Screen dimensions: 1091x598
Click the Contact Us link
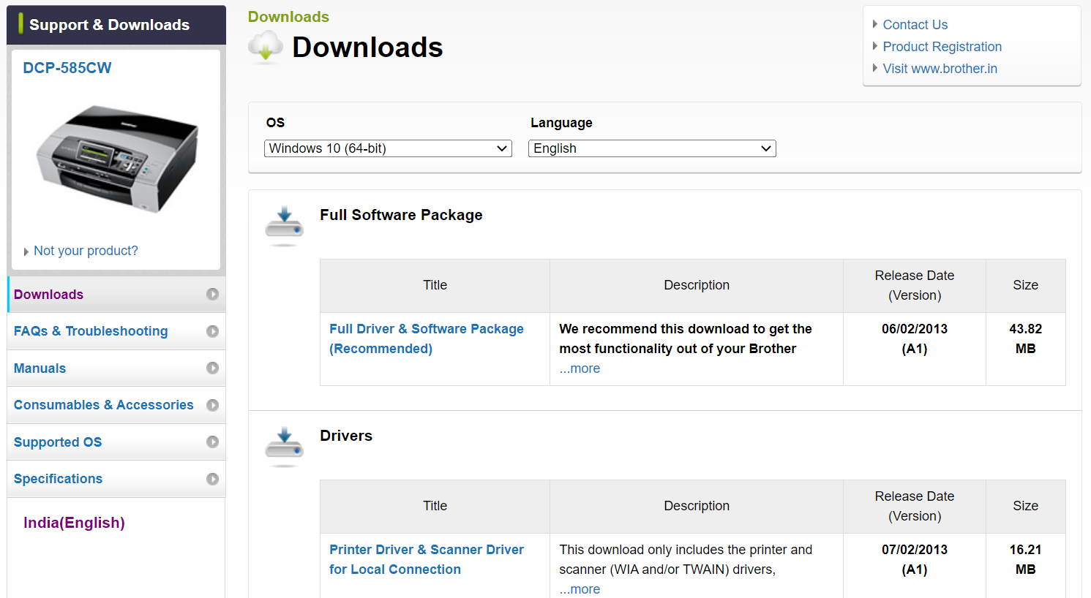915,25
